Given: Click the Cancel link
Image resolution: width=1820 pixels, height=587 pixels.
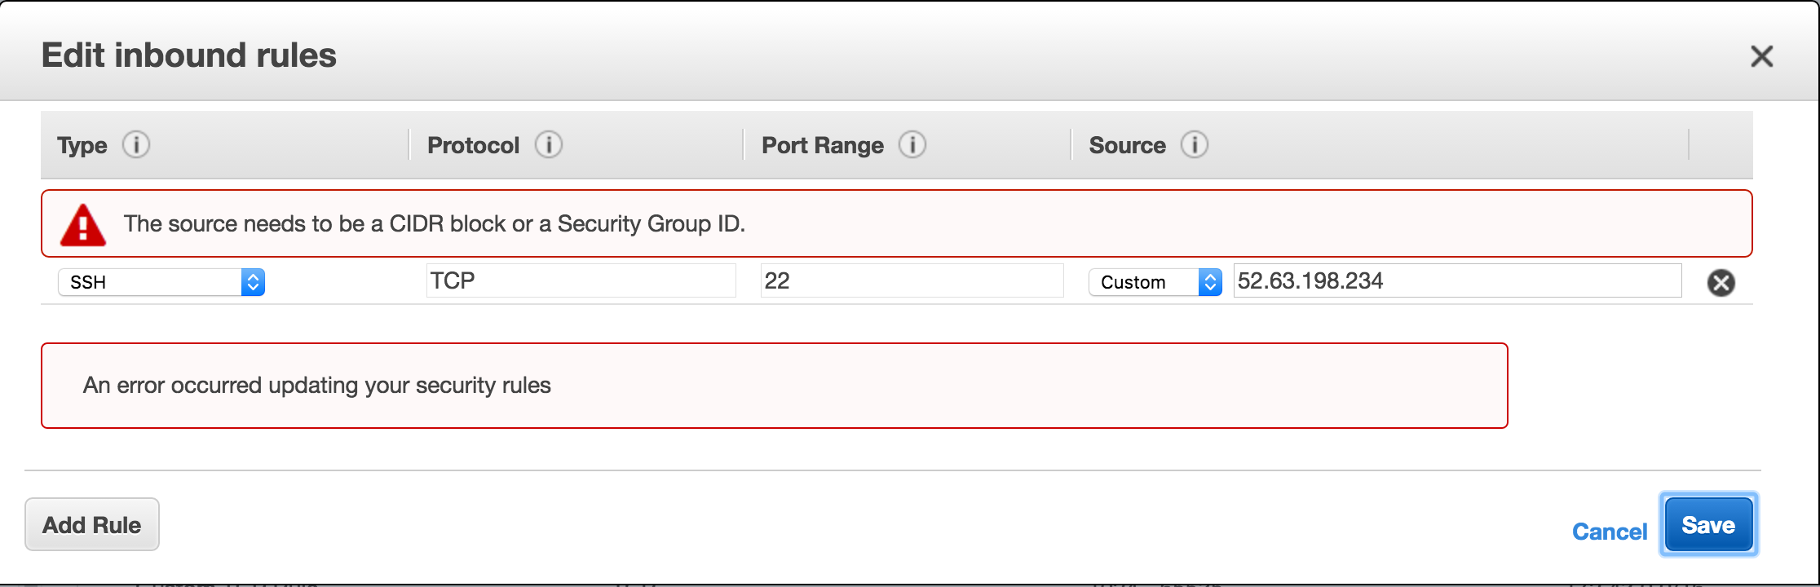Looking at the screenshot, I should pyautogui.click(x=1609, y=532).
